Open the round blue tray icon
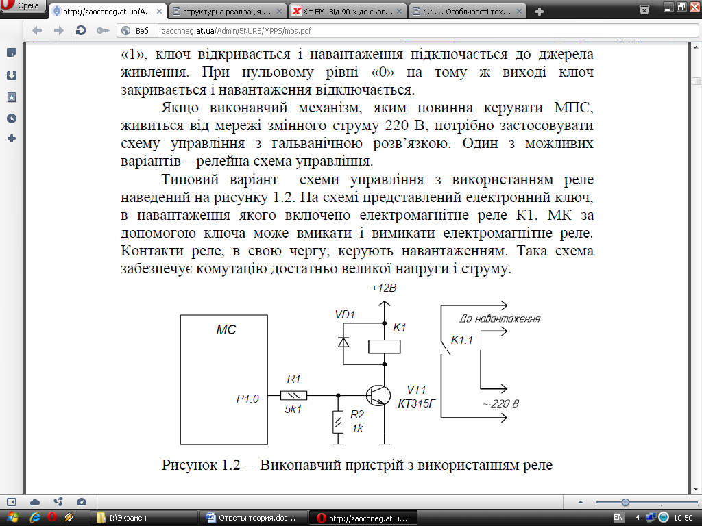Screen dimensions: 702x526 point(664,518)
